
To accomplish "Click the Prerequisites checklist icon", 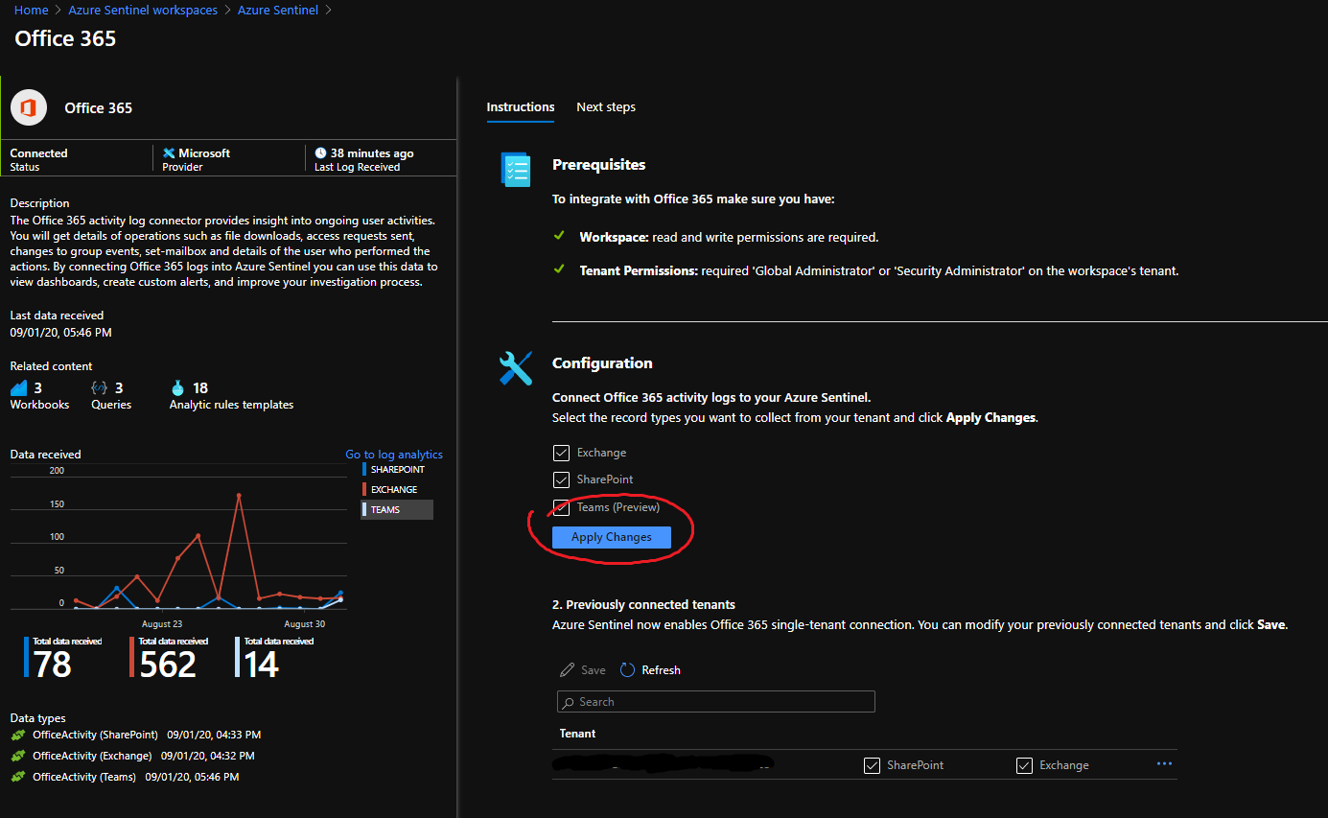I will point(516,169).
